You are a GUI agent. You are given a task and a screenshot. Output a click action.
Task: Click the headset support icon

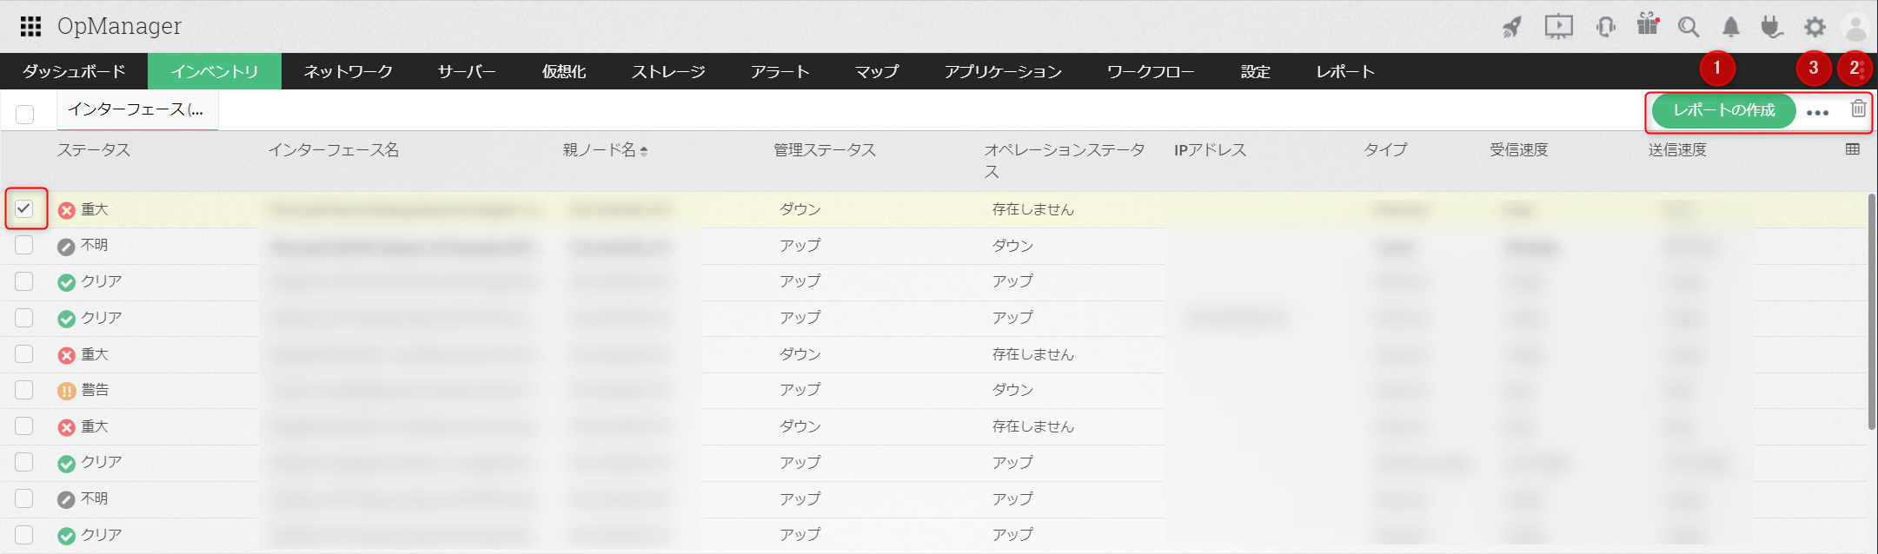pyautogui.click(x=1605, y=27)
